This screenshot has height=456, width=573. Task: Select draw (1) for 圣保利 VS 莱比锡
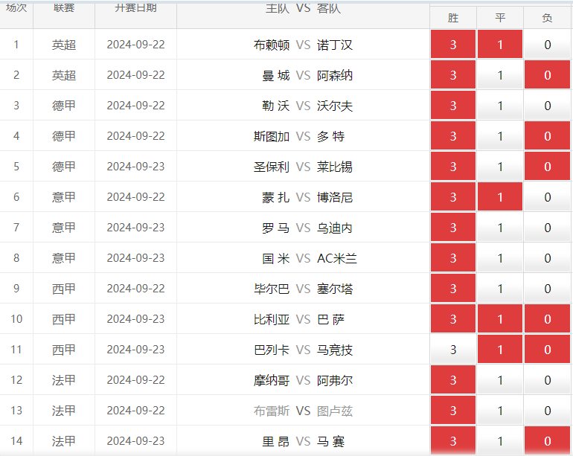pyautogui.click(x=500, y=167)
